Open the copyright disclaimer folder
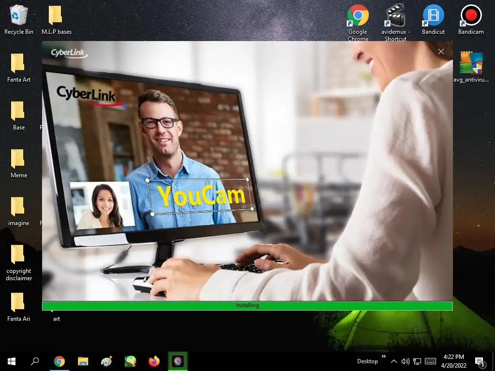Screen dimensions: 495x371 coord(19,263)
